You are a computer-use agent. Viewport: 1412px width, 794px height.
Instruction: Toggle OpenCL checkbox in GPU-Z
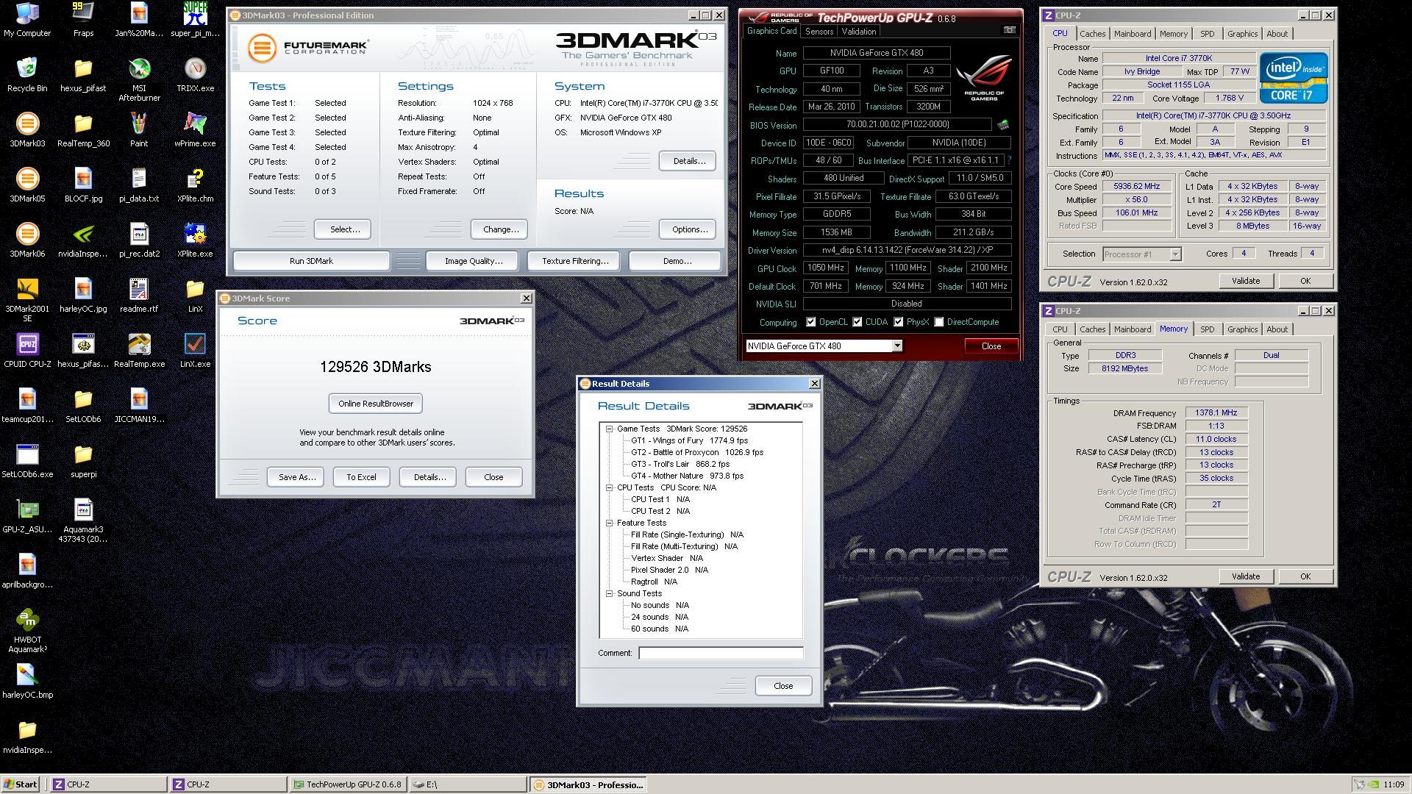pyautogui.click(x=810, y=322)
